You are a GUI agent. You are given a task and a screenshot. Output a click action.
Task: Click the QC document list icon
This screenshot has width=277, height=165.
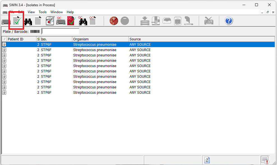click(x=93, y=21)
